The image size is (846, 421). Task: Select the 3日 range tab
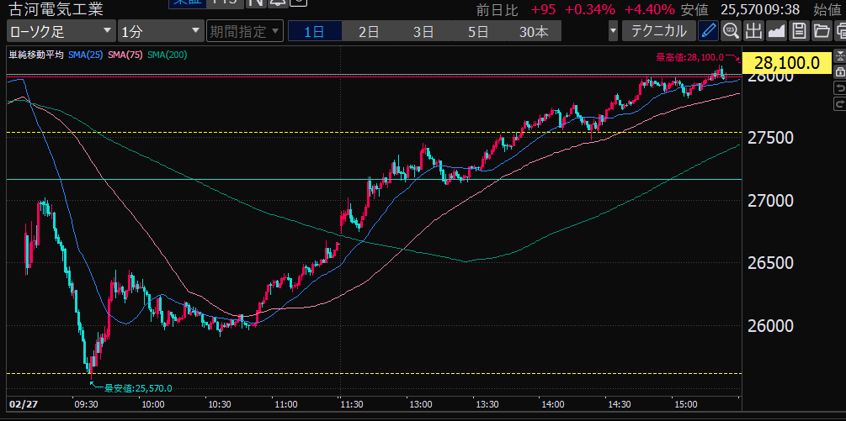point(423,32)
